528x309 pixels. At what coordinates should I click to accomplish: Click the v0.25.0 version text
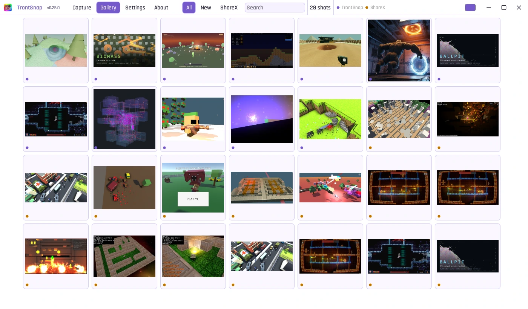click(53, 8)
